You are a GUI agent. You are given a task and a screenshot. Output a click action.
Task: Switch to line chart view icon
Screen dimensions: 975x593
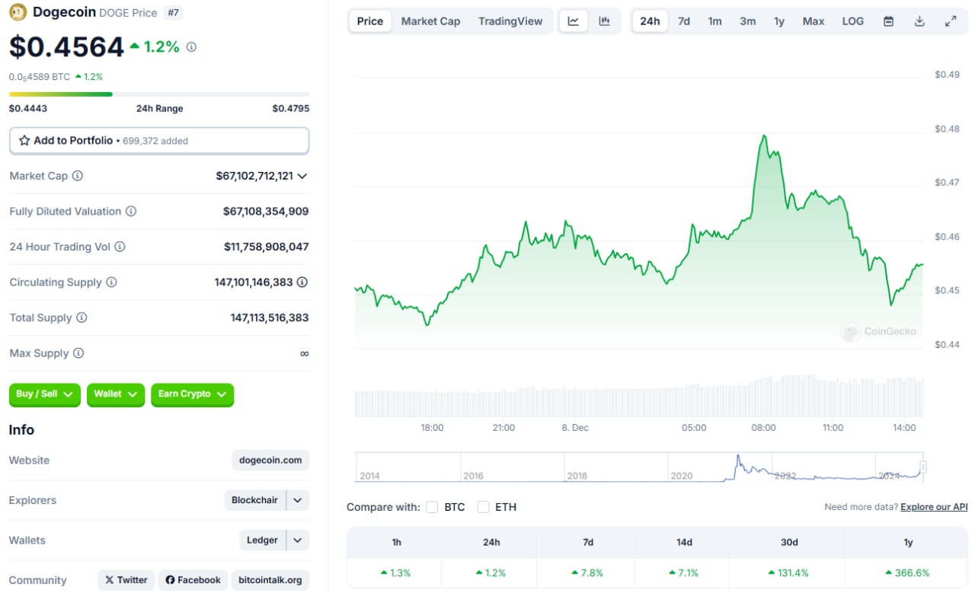click(574, 21)
